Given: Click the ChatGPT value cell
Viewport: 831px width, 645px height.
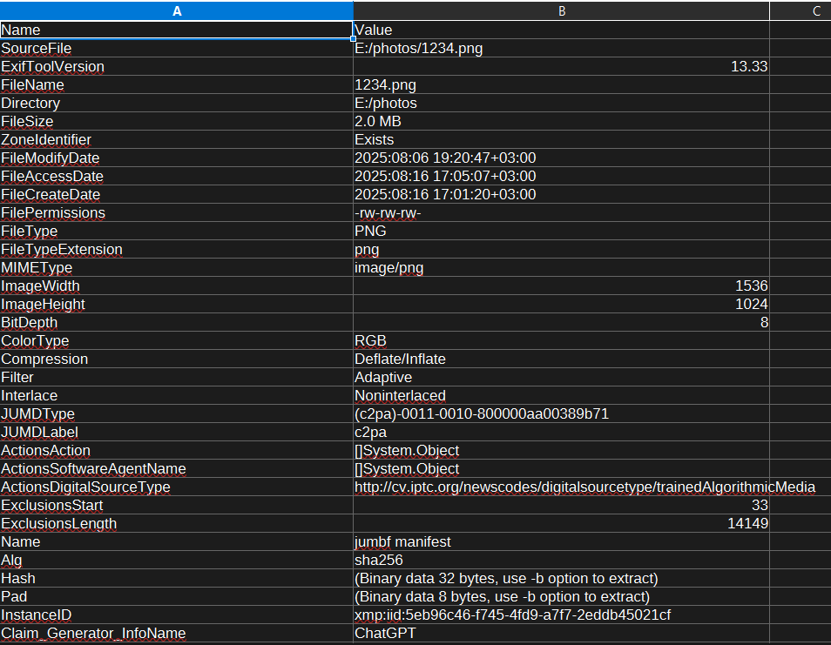Looking at the screenshot, I should [x=385, y=634].
